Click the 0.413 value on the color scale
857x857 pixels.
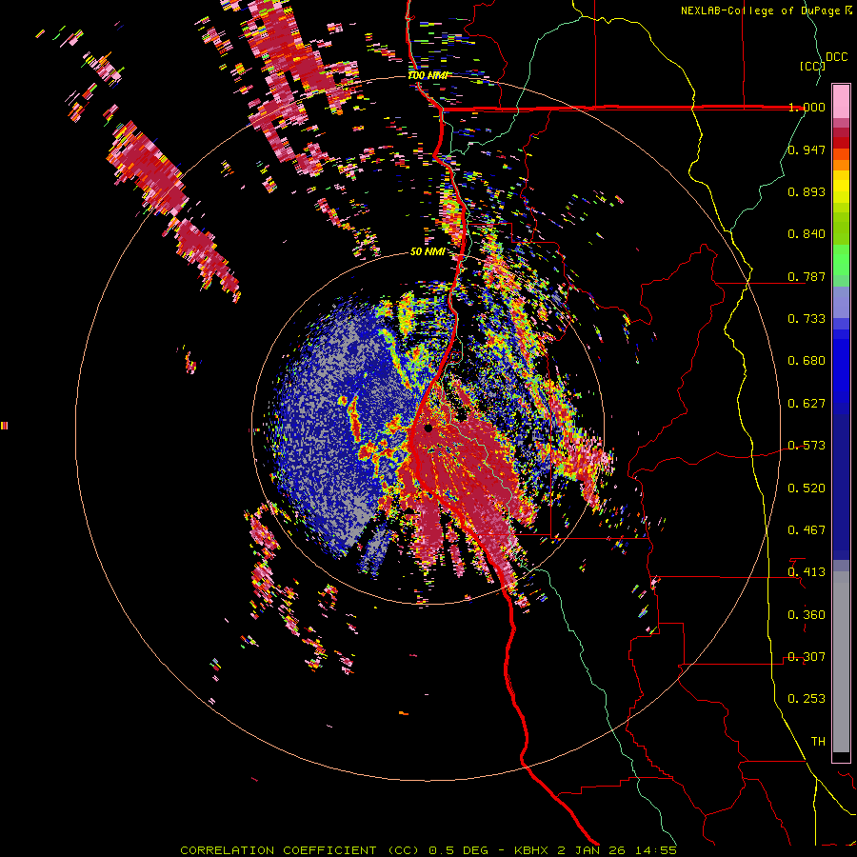[807, 571]
